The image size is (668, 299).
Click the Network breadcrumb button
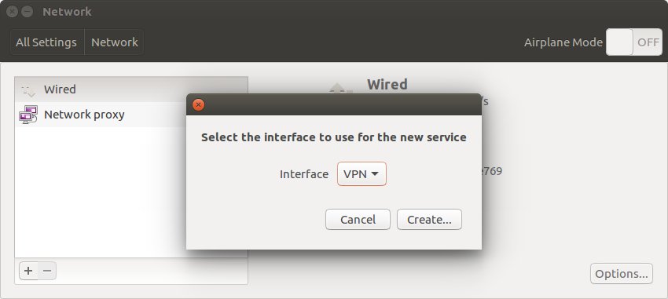[x=115, y=42]
